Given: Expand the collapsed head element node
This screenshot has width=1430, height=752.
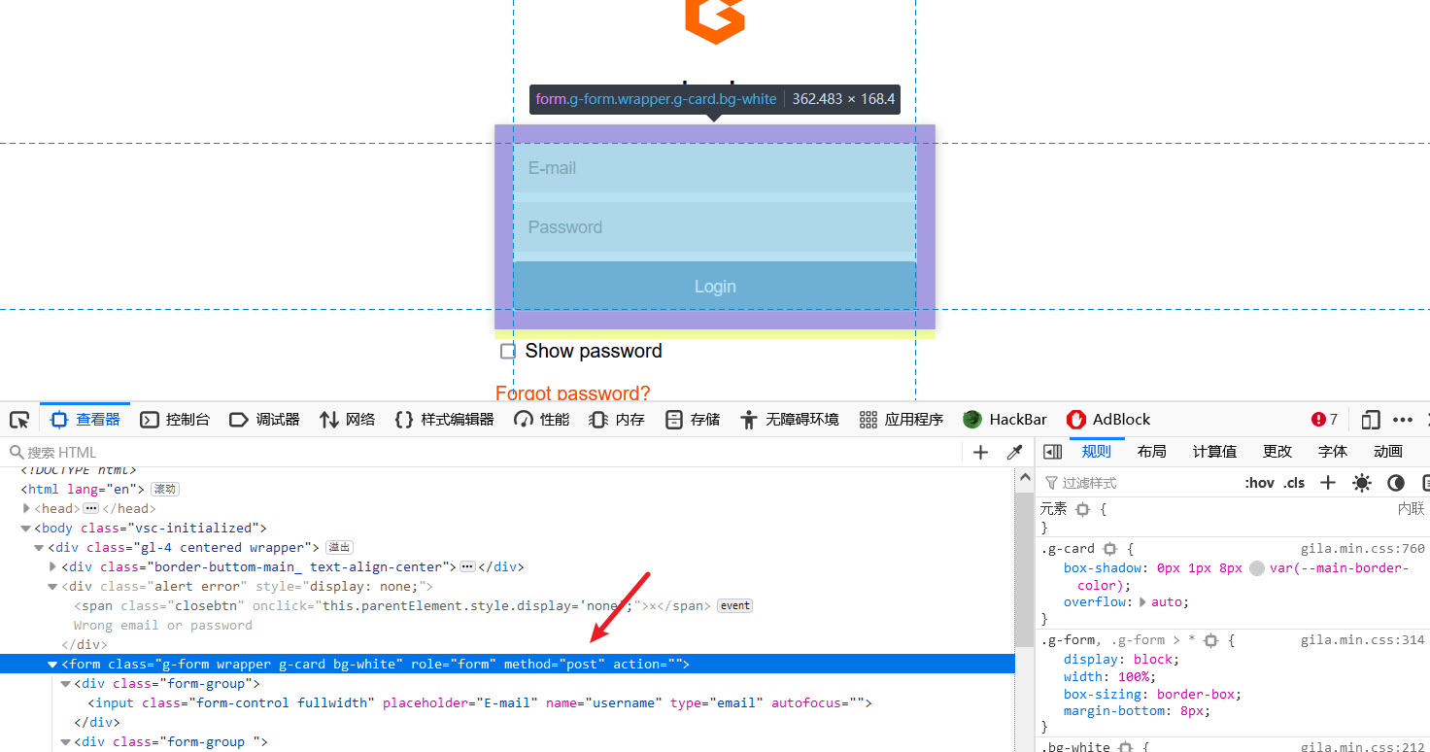Looking at the screenshot, I should tap(26, 508).
